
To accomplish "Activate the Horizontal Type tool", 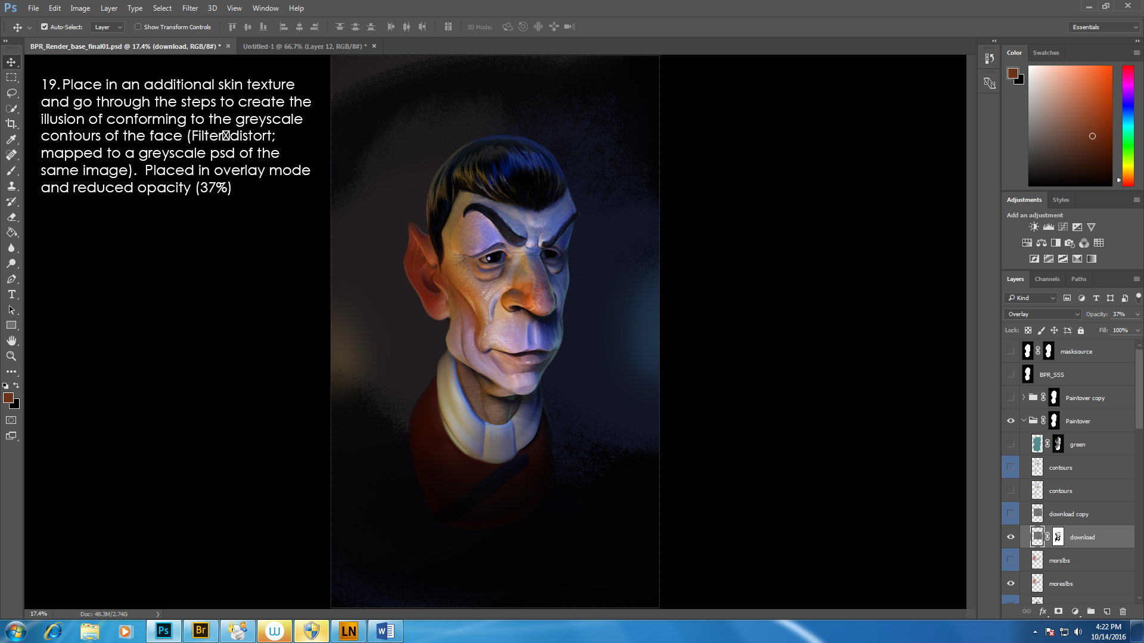I will click(x=11, y=295).
